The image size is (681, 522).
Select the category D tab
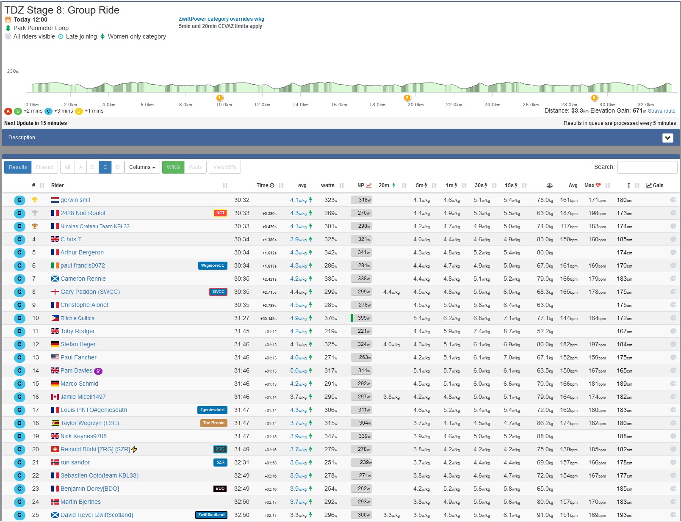pos(118,167)
